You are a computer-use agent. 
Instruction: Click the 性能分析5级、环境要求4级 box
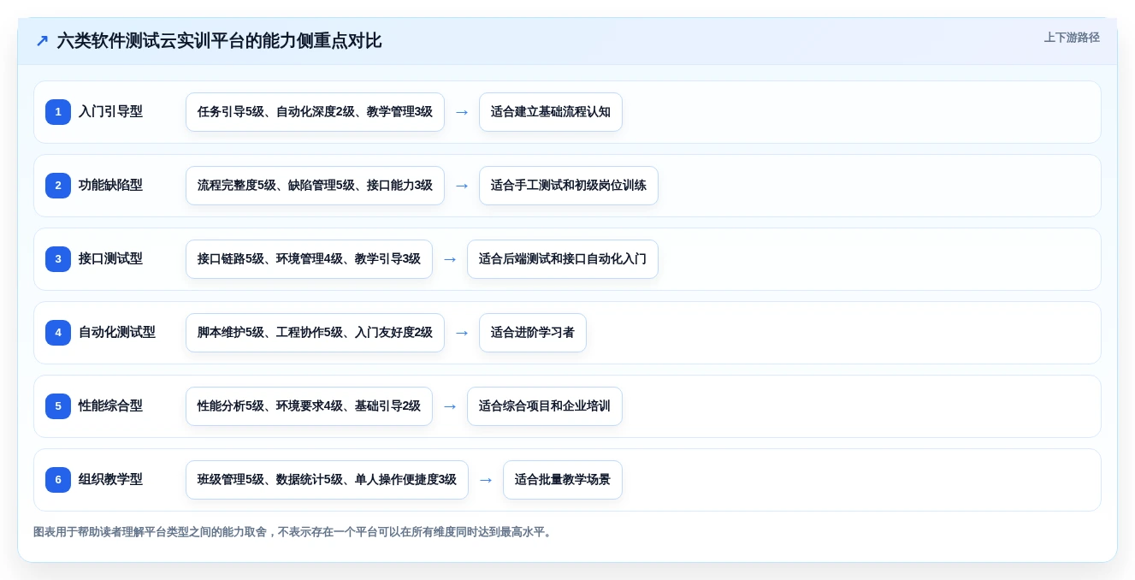tap(309, 406)
